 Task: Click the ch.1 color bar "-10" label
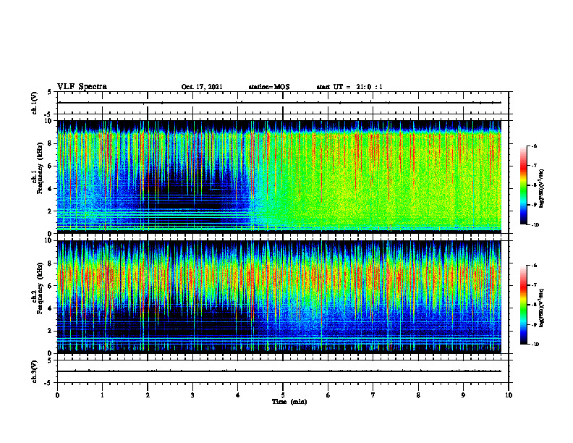[535, 225]
